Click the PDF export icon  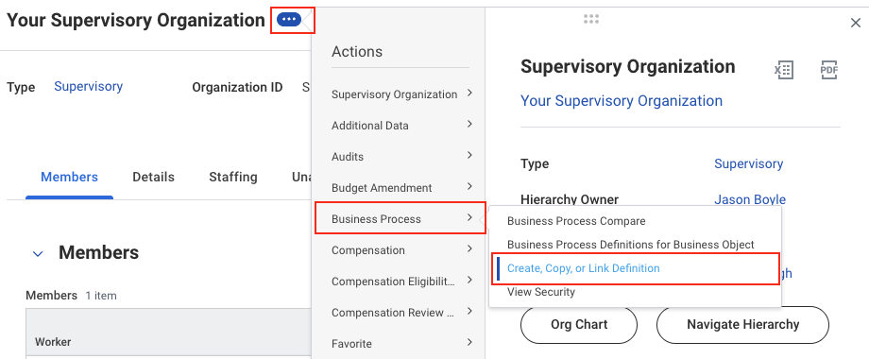[829, 70]
